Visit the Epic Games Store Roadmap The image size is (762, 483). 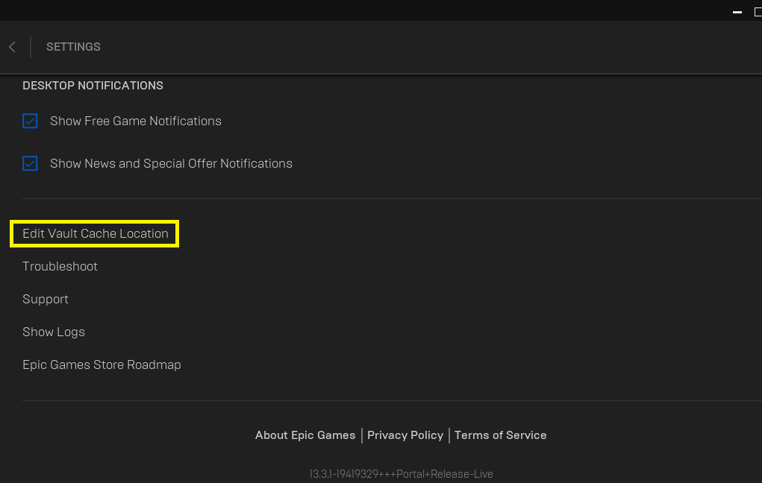pyautogui.click(x=102, y=364)
